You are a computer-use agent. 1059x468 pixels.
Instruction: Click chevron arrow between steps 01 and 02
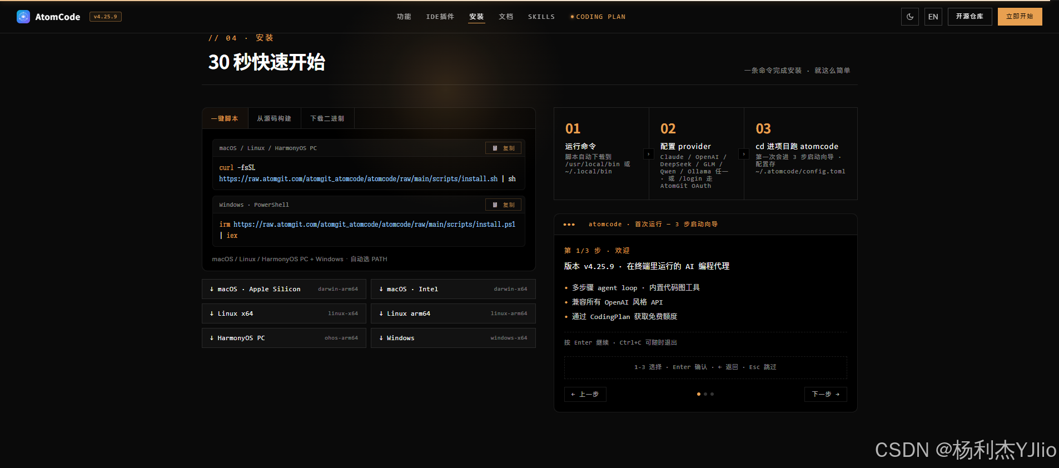click(648, 154)
